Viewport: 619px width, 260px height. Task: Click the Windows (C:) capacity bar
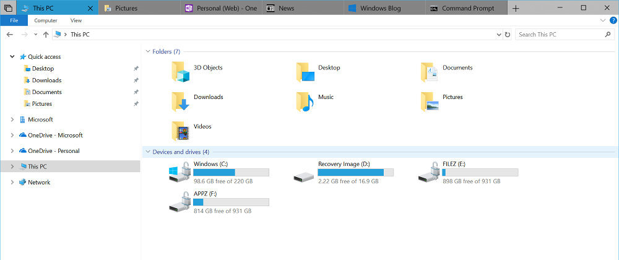[x=231, y=173]
